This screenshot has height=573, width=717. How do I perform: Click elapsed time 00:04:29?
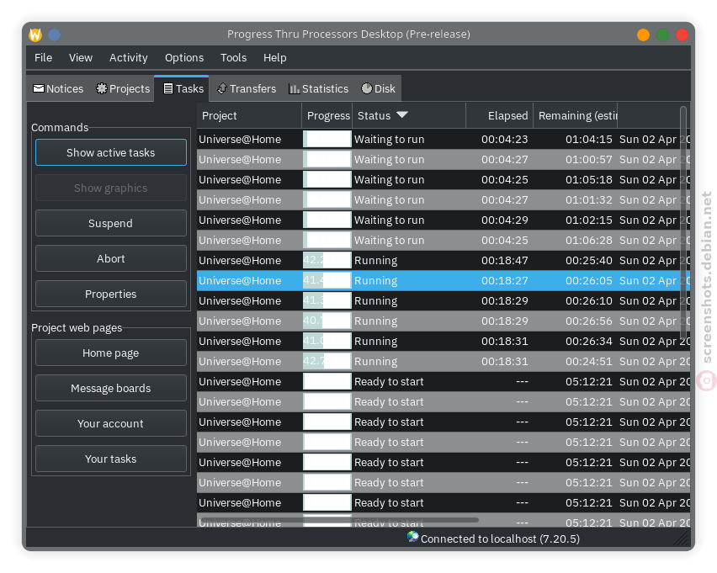[504, 220]
